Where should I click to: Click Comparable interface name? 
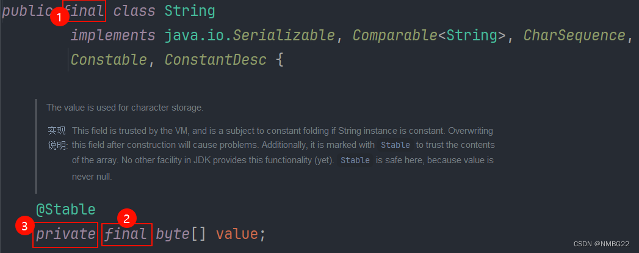click(395, 36)
